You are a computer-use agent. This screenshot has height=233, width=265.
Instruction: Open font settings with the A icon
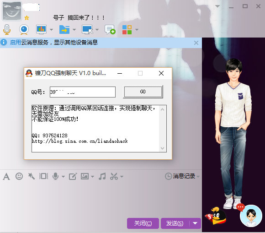(x=6, y=177)
